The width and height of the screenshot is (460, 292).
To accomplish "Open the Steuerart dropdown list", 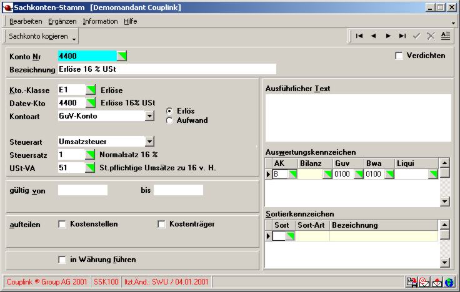I will 149,141.
